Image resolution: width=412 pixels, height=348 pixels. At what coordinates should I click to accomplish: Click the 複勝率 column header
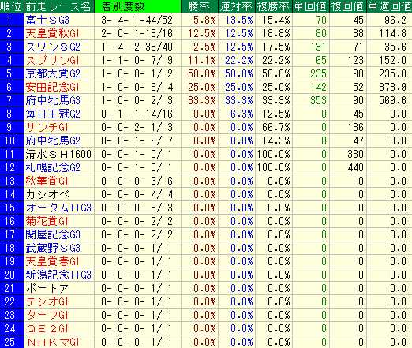[x=274, y=6]
